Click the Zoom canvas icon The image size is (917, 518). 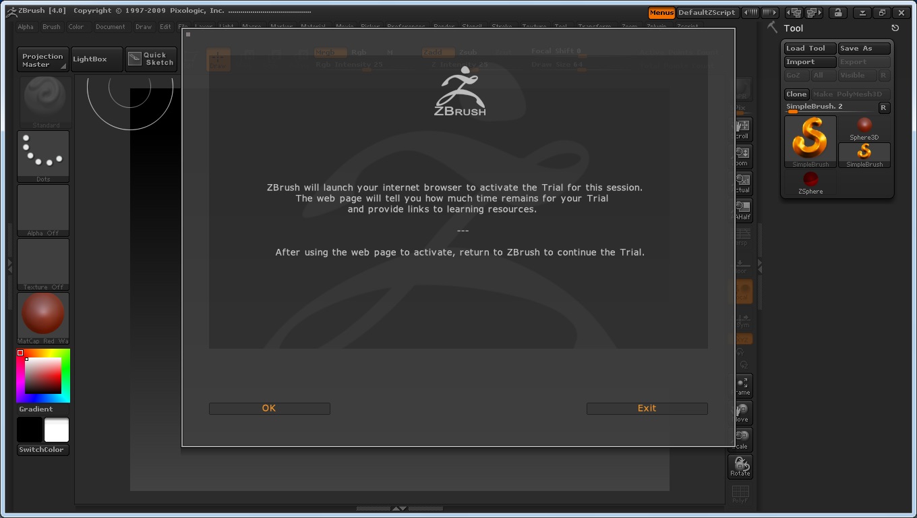[x=742, y=156]
